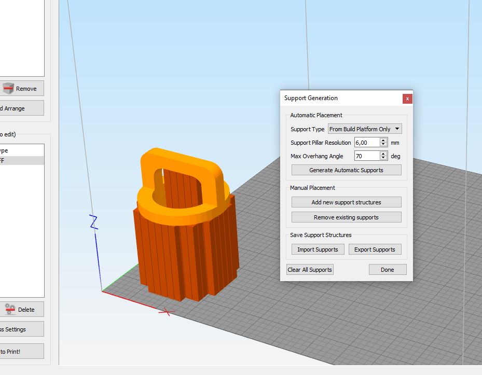Decrease Support Pillar Resolution with down arrow
This screenshot has width=482, height=375.
click(x=383, y=145)
